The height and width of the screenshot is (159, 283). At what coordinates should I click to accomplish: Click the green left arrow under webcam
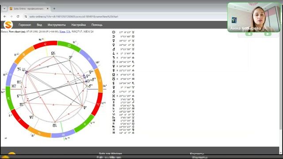[249, 34]
